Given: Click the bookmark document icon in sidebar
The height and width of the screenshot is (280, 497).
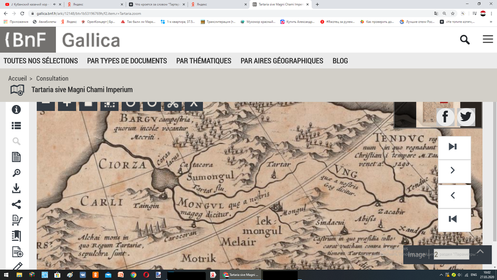Looking at the screenshot, I should click(17, 236).
